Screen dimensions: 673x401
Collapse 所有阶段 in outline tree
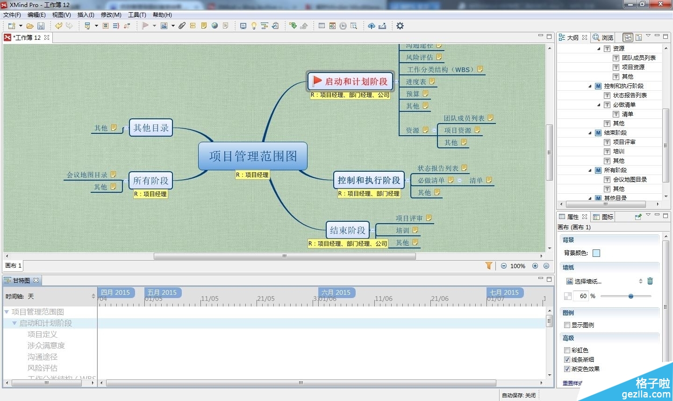click(590, 170)
